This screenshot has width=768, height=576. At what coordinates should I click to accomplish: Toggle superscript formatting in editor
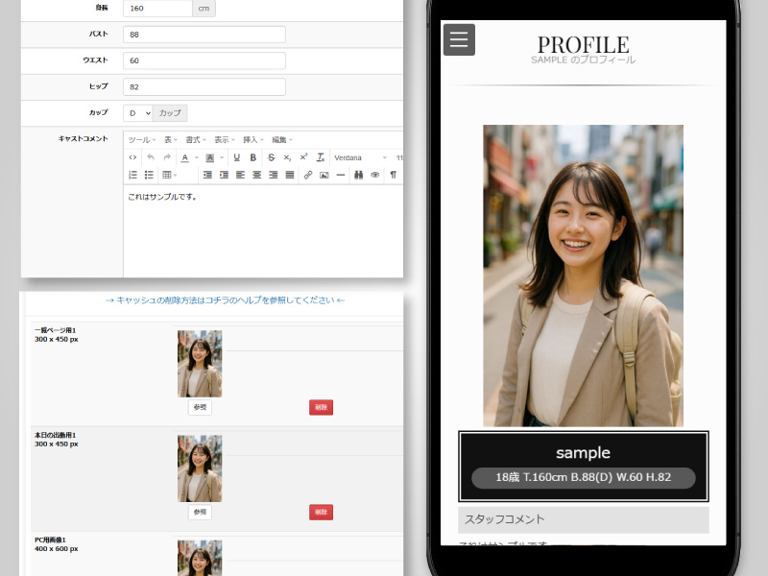[x=303, y=157]
